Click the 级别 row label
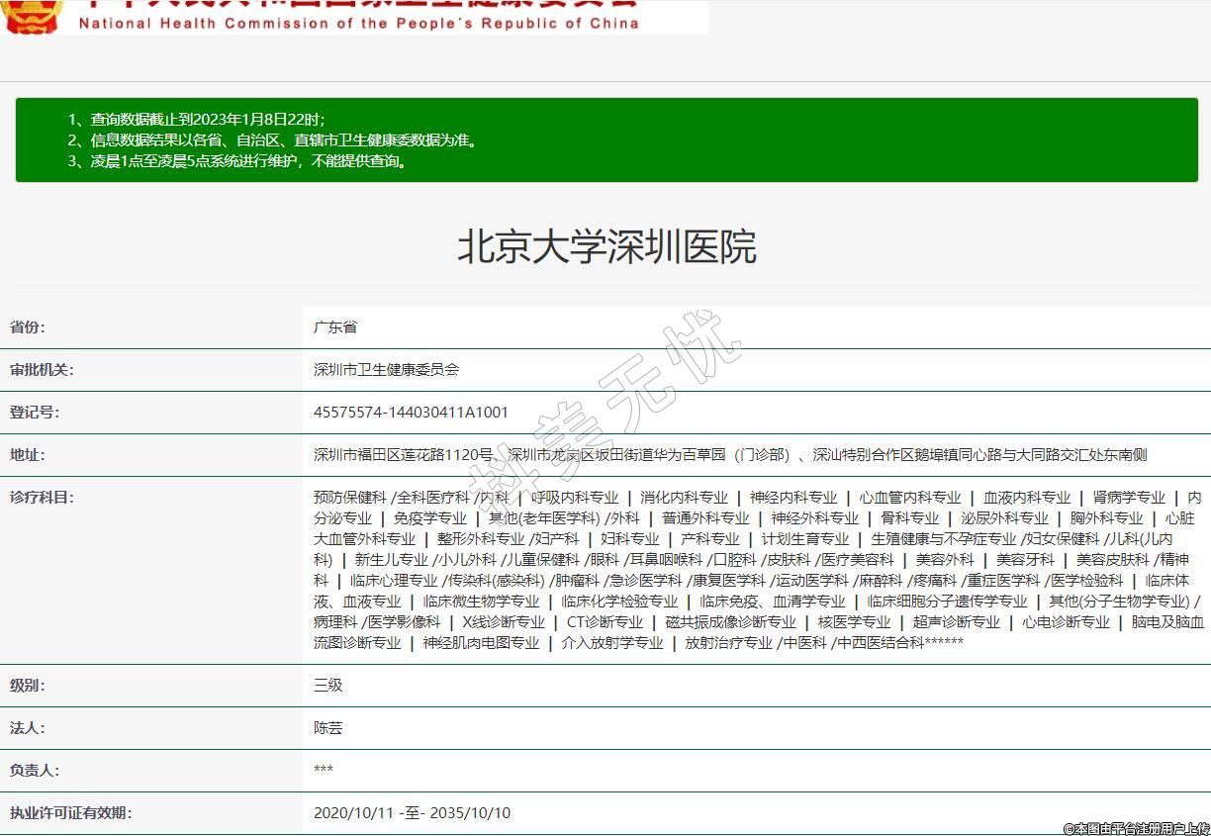The width and height of the screenshot is (1211, 836). pyautogui.click(x=28, y=685)
